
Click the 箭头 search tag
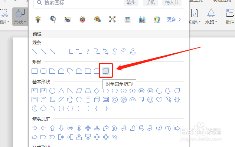131,3
